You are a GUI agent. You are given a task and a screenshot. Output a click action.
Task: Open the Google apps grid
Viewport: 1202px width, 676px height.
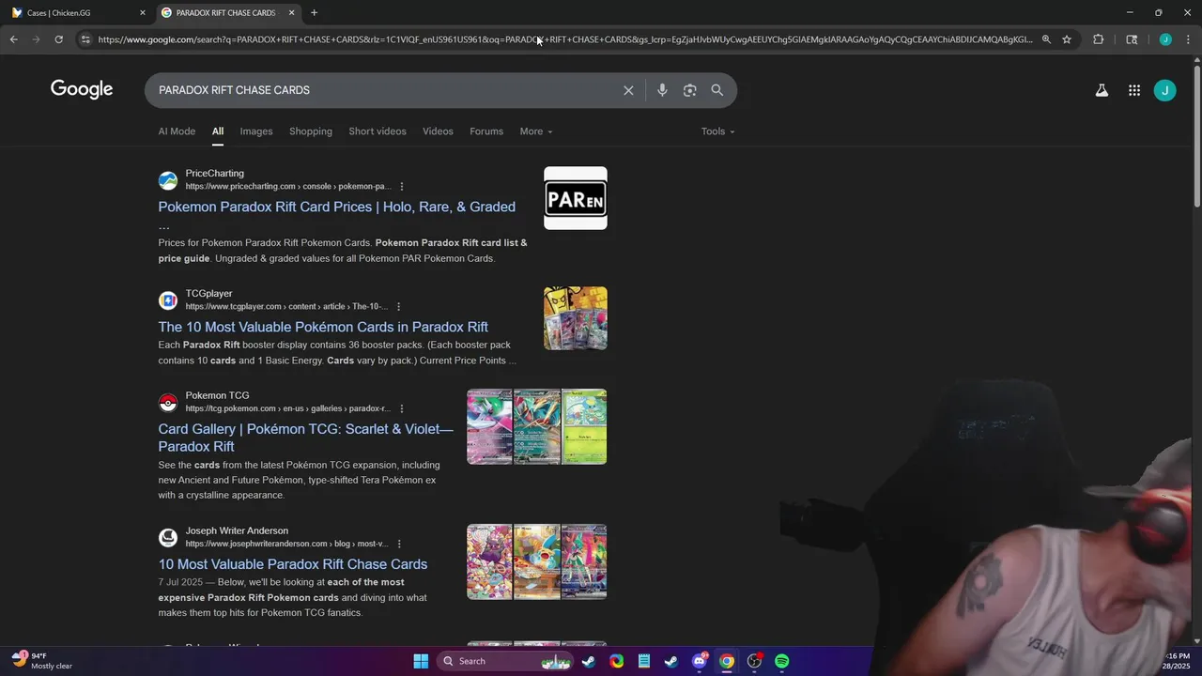pos(1134,90)
